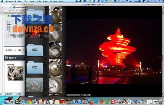The image size is (164, 105).
Task: Open the 'home' folder in thumbnail strip
Action: pyautogui.click(x=35, y=67)
